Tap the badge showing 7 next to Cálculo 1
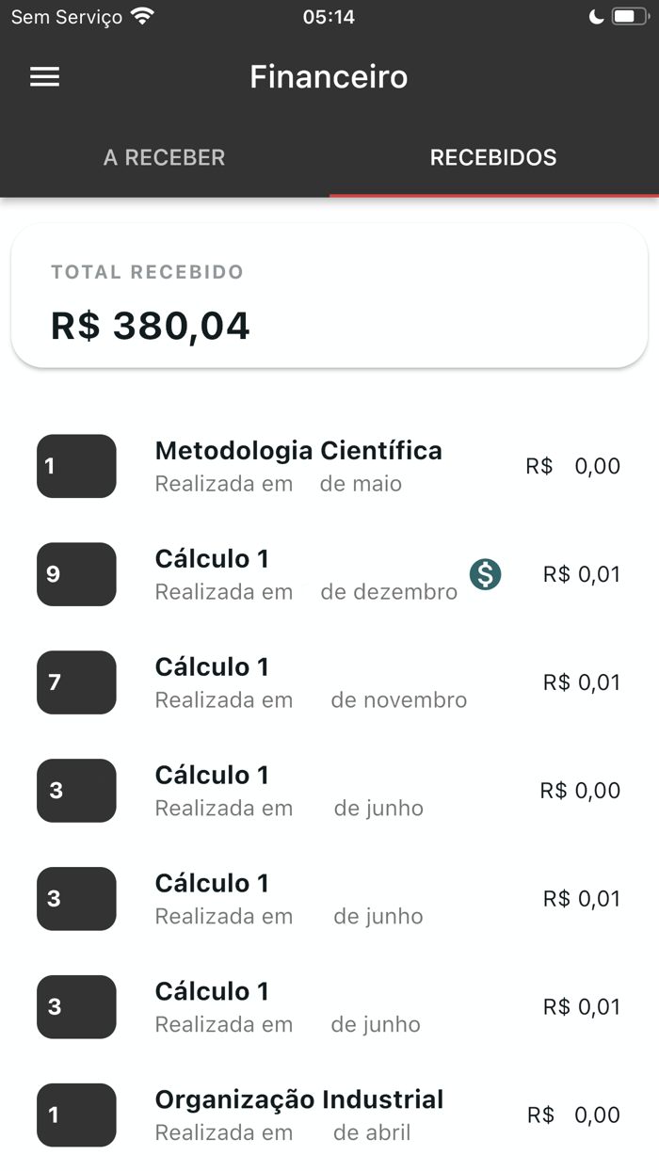Screen dimensions: 659x1171 [x=75, y=682]
